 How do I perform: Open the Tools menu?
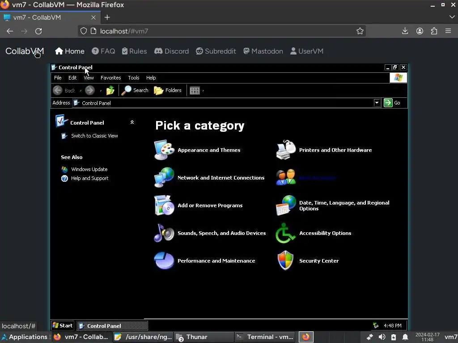[x=133, y=78]
